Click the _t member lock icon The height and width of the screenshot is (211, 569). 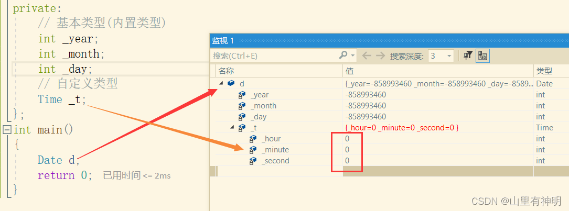pyautogui.click(x=242, y=128)
